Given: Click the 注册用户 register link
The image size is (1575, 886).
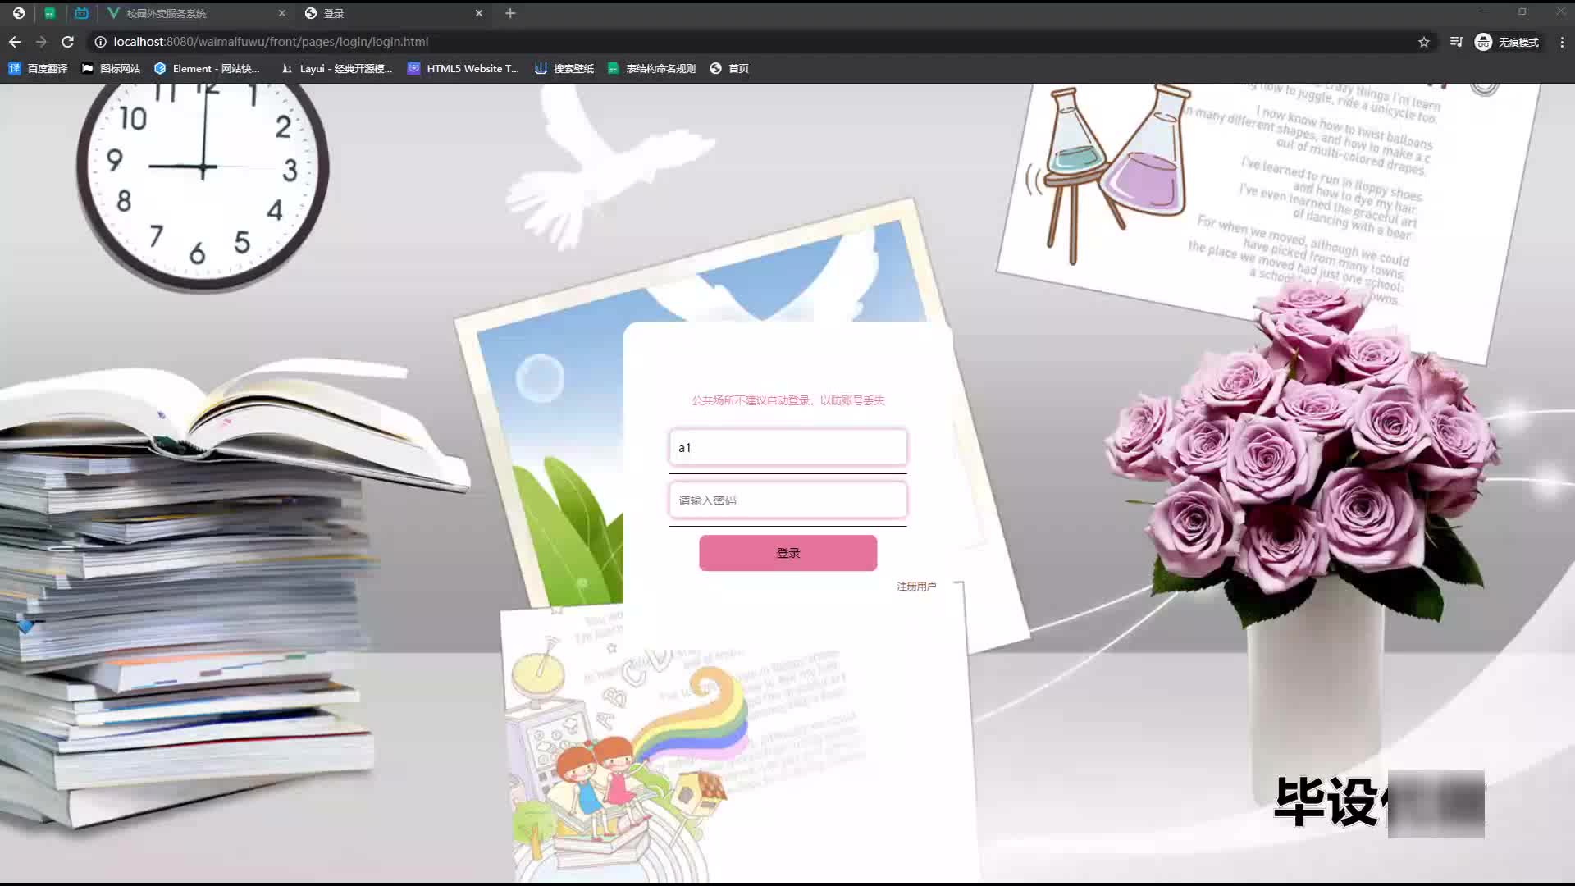Looking at the screenshot, I should (916, 587).
